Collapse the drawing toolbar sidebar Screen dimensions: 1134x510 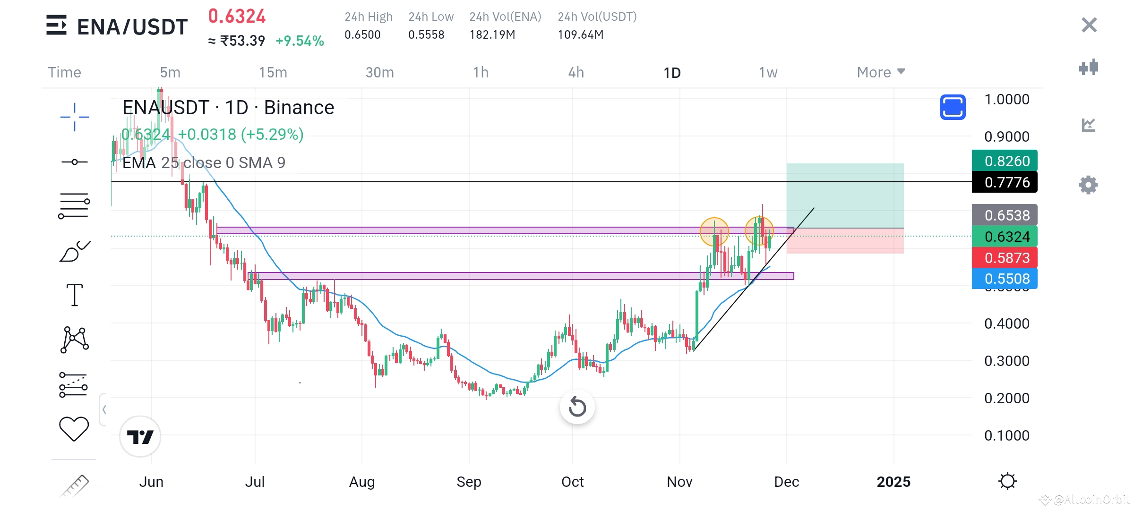click(105, 409)
